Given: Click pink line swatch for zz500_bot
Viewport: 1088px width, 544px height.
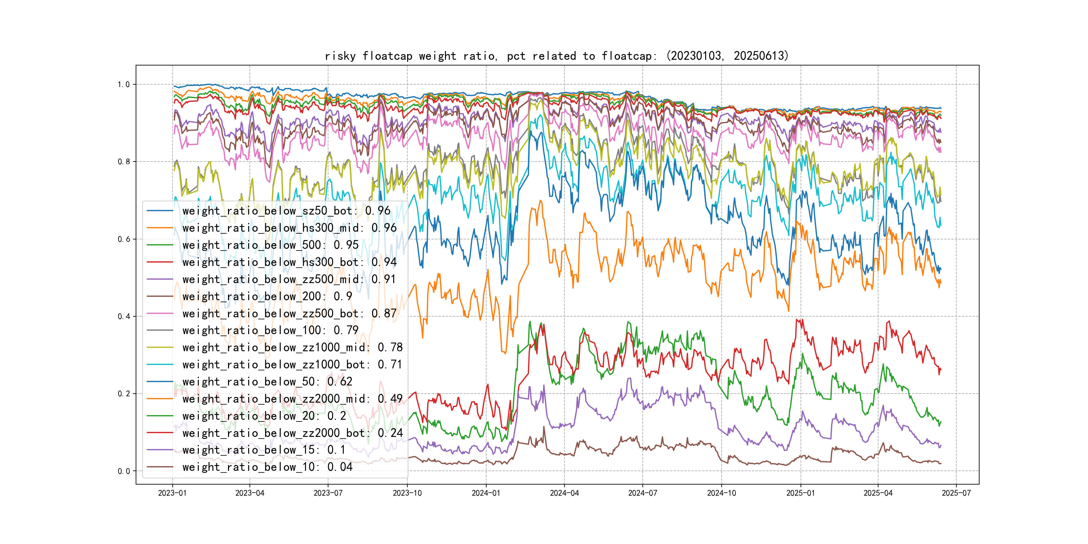Looking at the screenshot, I should (x=160, y=313).
